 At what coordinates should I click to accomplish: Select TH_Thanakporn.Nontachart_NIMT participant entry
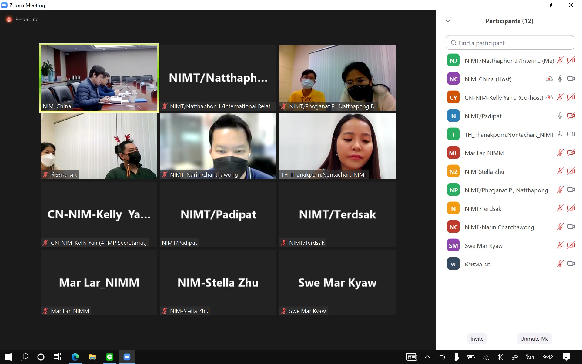(x=509, y=134)
